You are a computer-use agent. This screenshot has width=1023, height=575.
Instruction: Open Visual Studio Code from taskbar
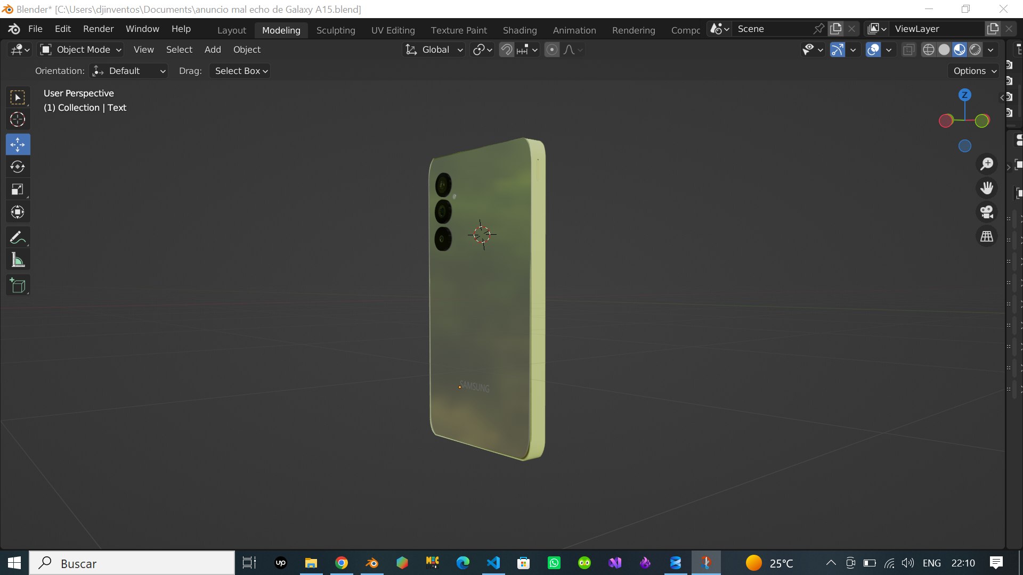coord(493,563)
